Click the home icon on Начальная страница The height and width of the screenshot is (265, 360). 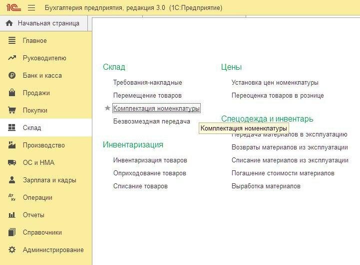(9, 23)
